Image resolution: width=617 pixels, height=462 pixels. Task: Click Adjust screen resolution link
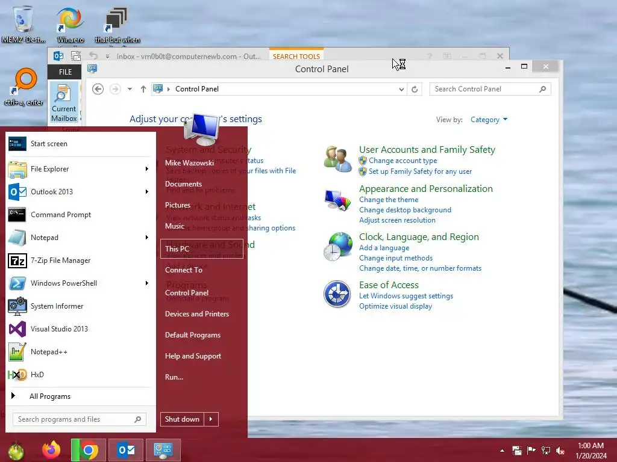tap(398, 220)
